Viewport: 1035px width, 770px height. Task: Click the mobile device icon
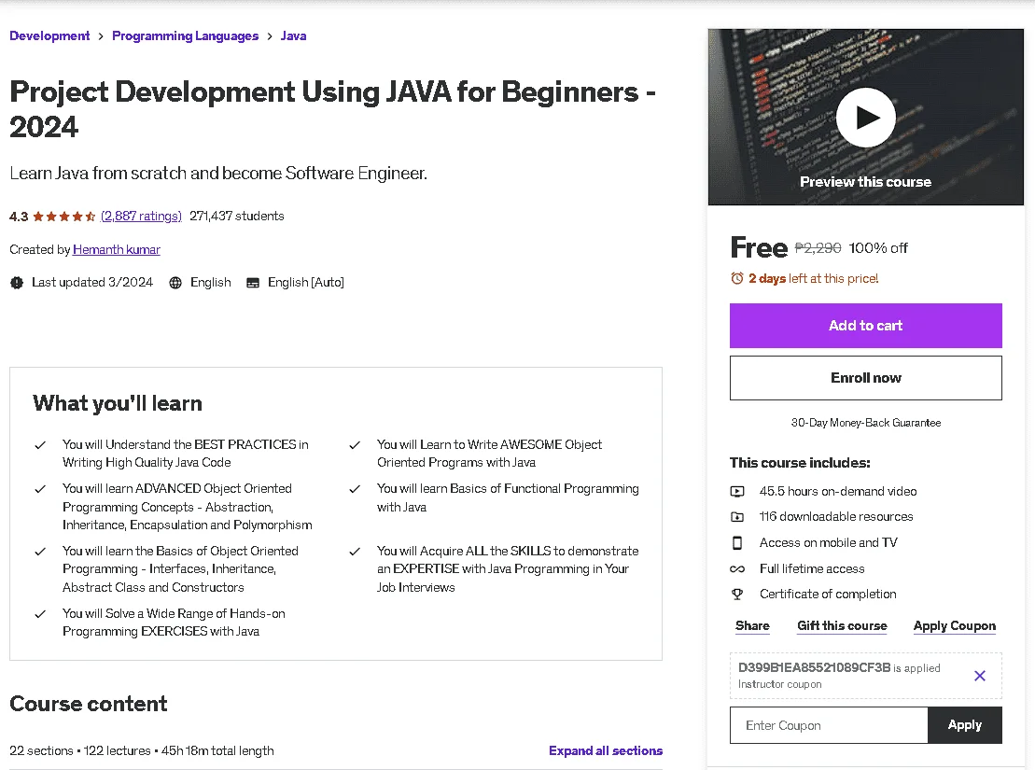737,543
